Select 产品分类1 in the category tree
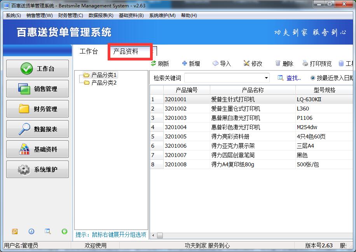The image size is (356, 252). (x=104, y=75)
